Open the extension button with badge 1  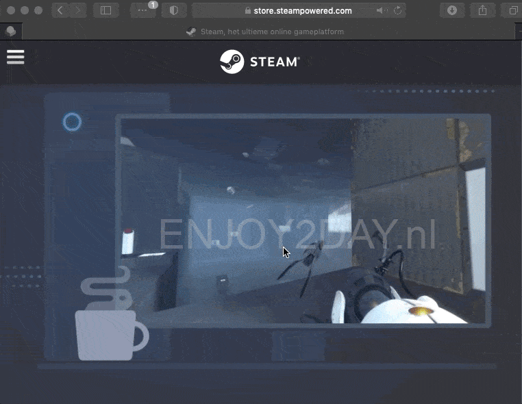pos(142,10)
